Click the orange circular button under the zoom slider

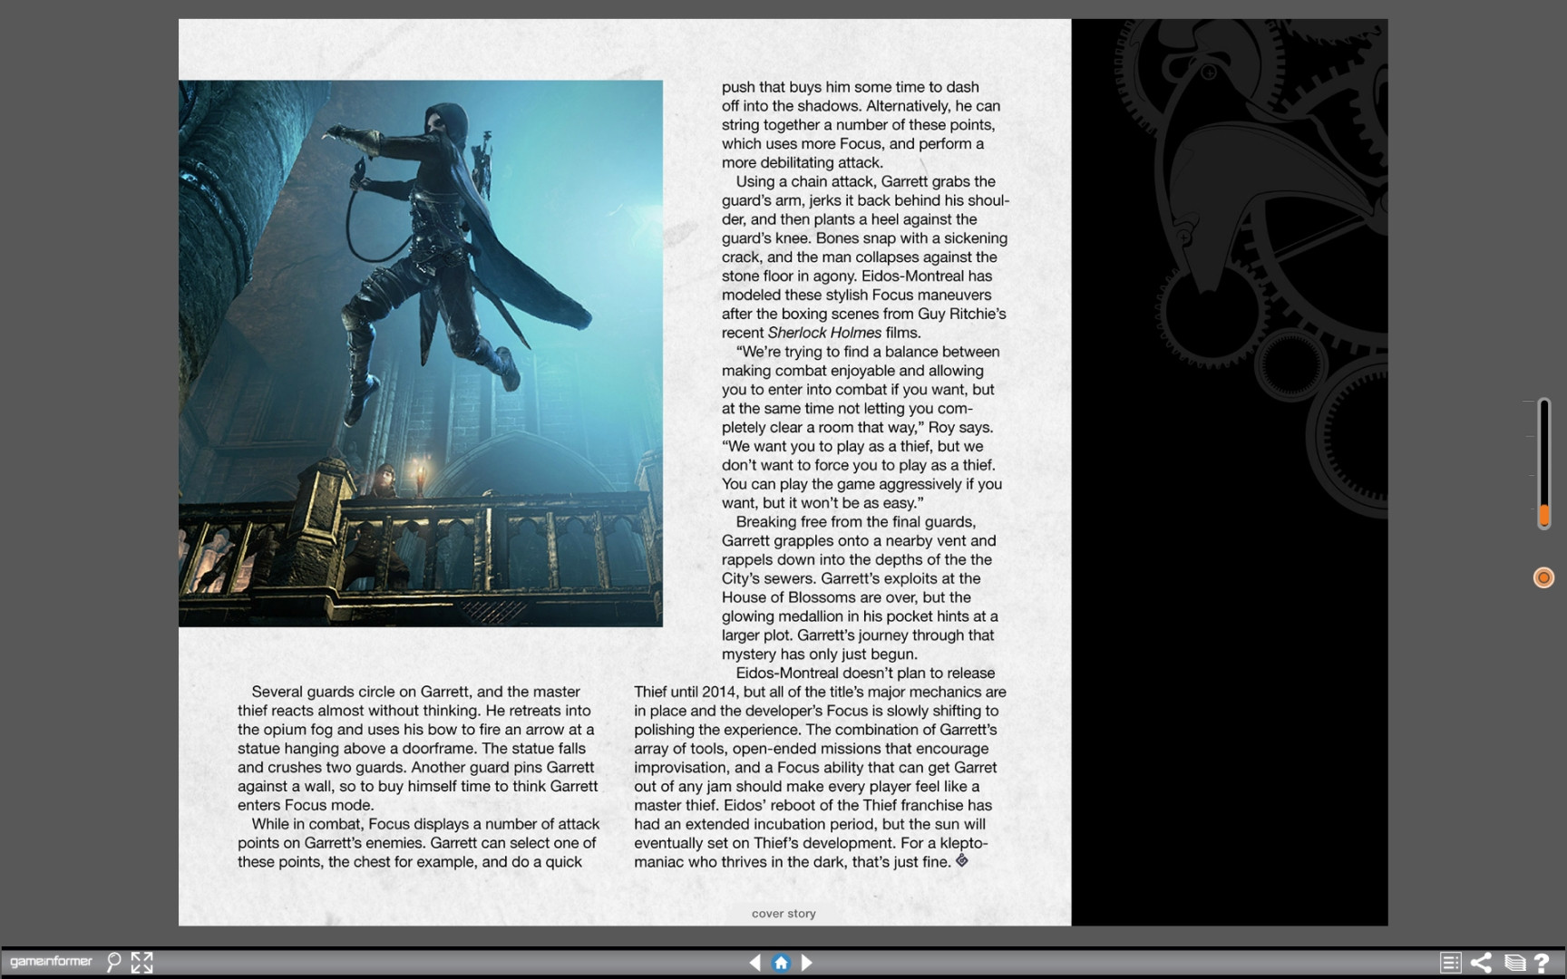[1543, 577]
